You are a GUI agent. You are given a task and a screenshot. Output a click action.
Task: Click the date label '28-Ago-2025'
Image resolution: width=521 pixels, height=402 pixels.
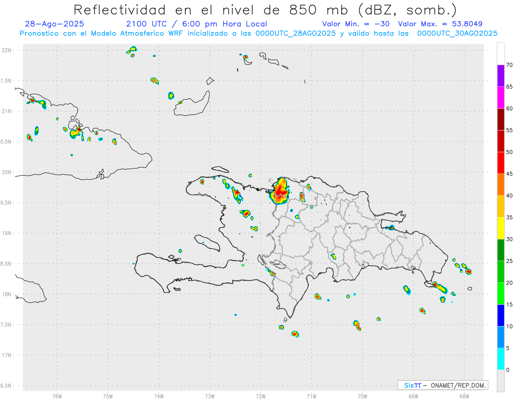coord(55,24)
